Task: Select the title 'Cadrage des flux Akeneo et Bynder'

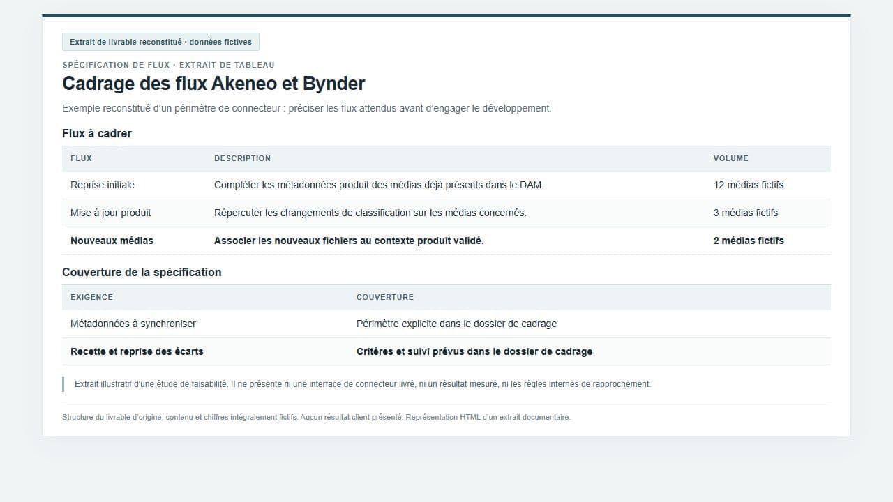Action: coord(213,84)
